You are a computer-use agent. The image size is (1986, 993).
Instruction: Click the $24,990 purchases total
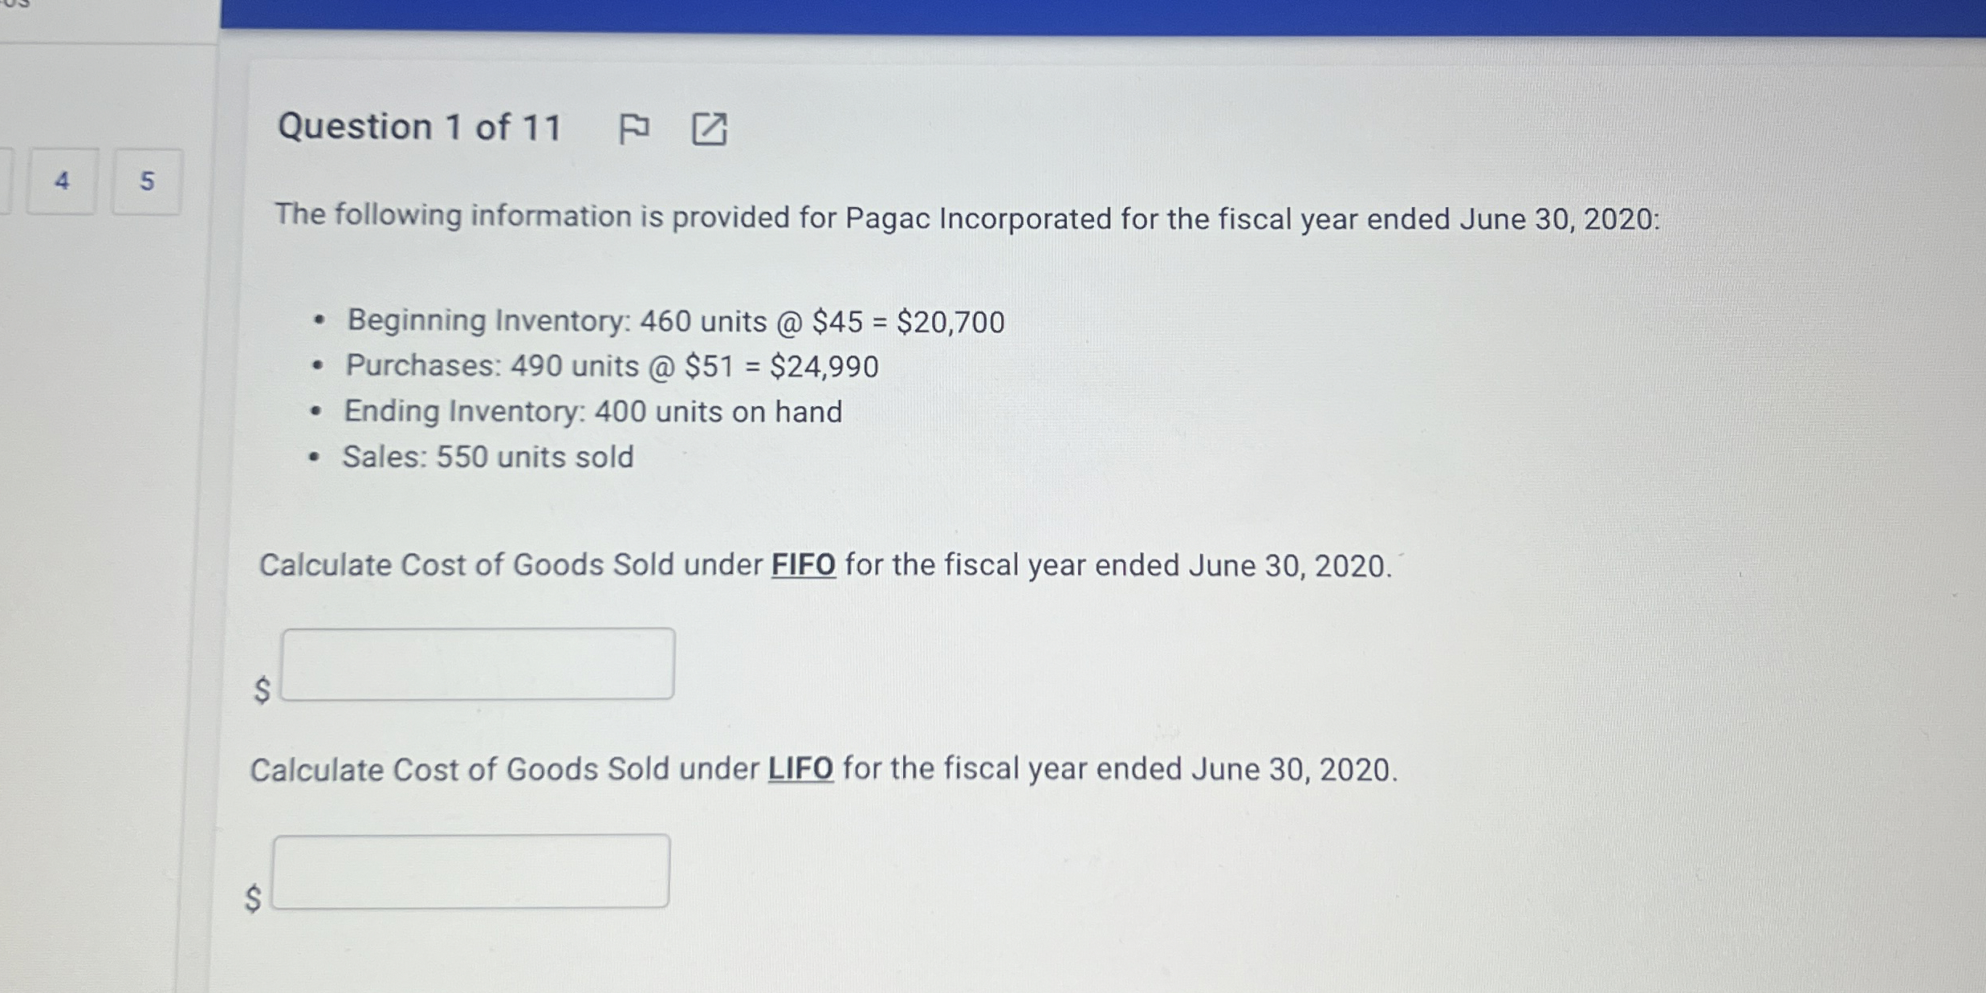[824, 367]
